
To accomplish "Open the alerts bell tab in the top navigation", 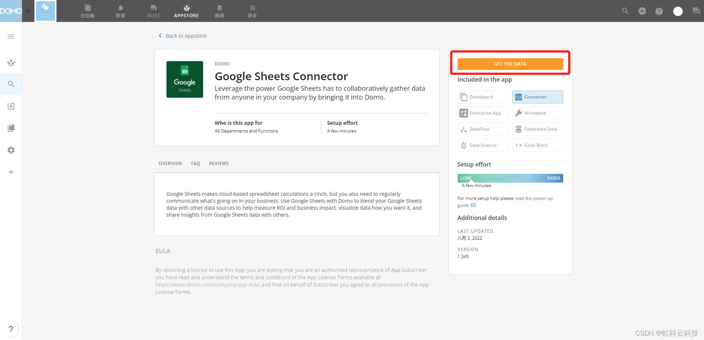I will (121, 11).
